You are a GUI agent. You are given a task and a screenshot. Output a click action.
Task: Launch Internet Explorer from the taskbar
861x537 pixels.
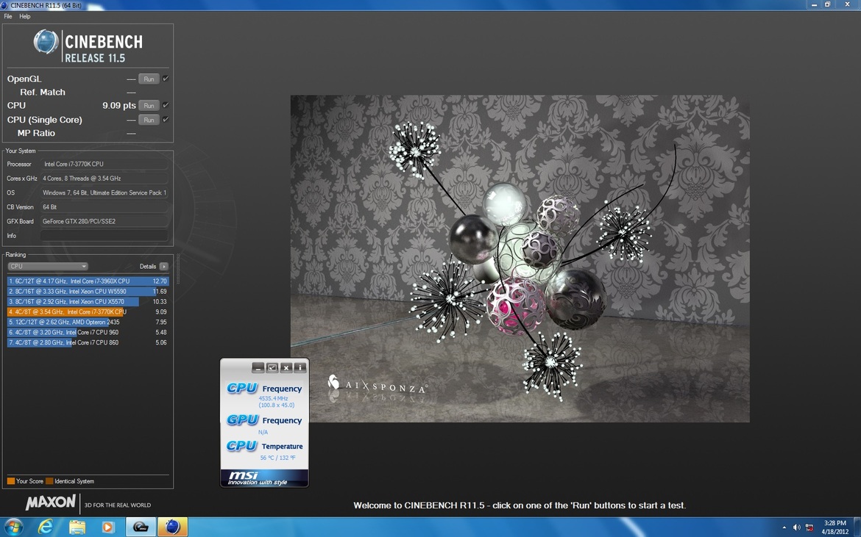click(x=46, y=527)
